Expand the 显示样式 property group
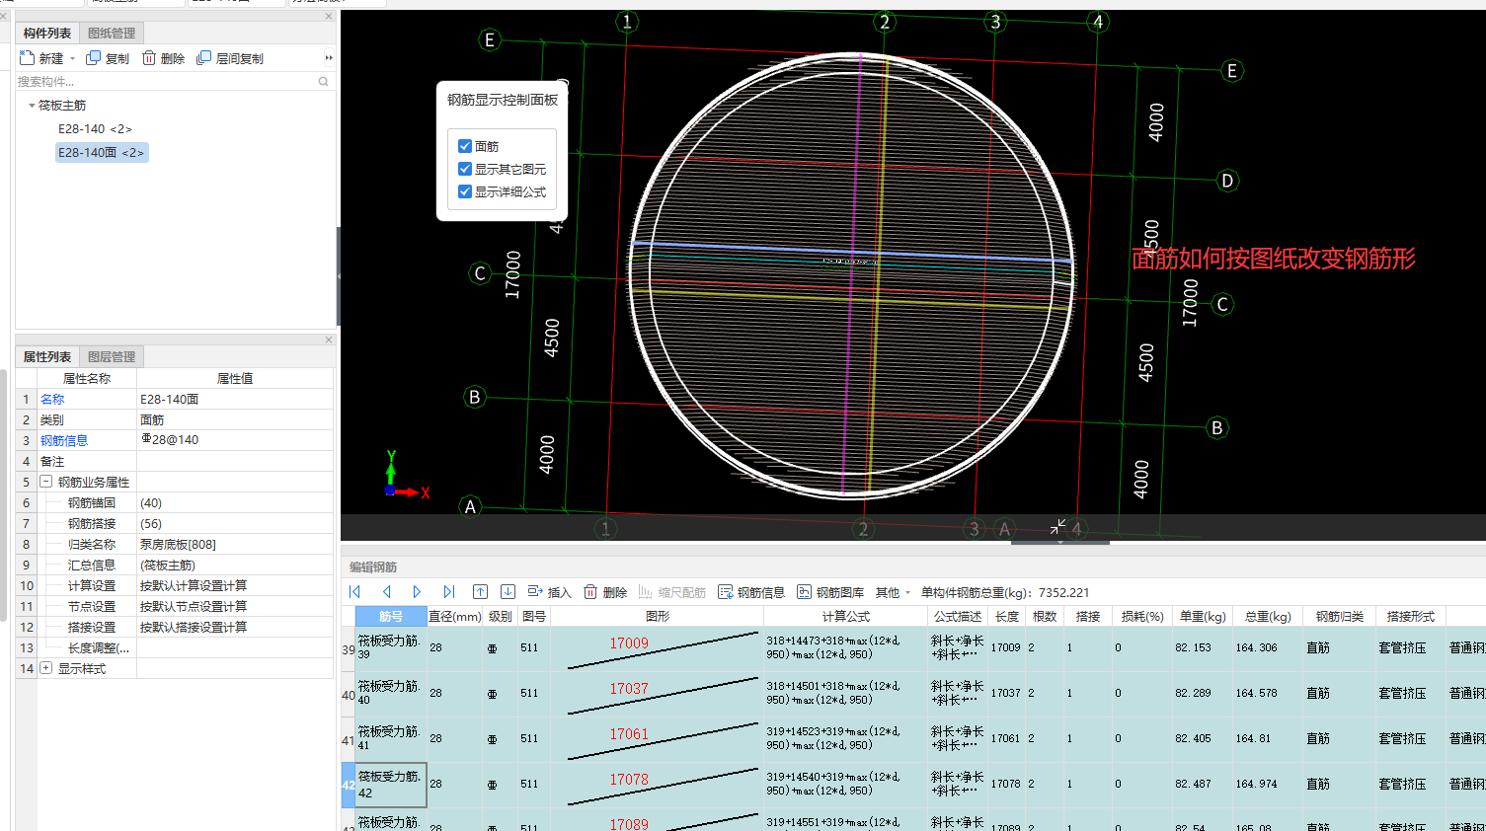The image size is (1486, 831). tap(45, 668)
